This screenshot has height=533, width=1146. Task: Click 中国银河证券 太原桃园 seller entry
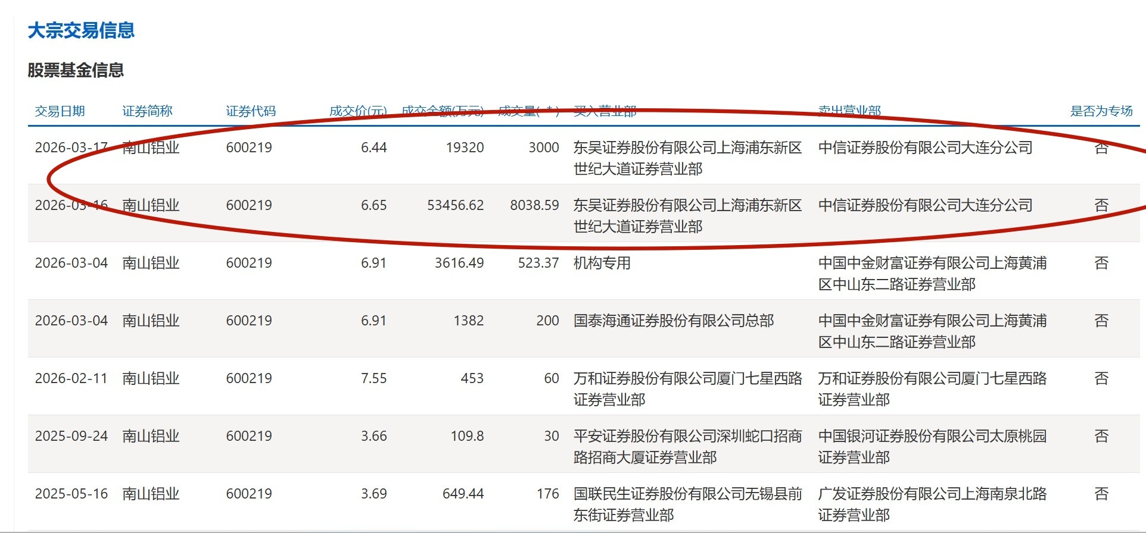tap(932, 446)
